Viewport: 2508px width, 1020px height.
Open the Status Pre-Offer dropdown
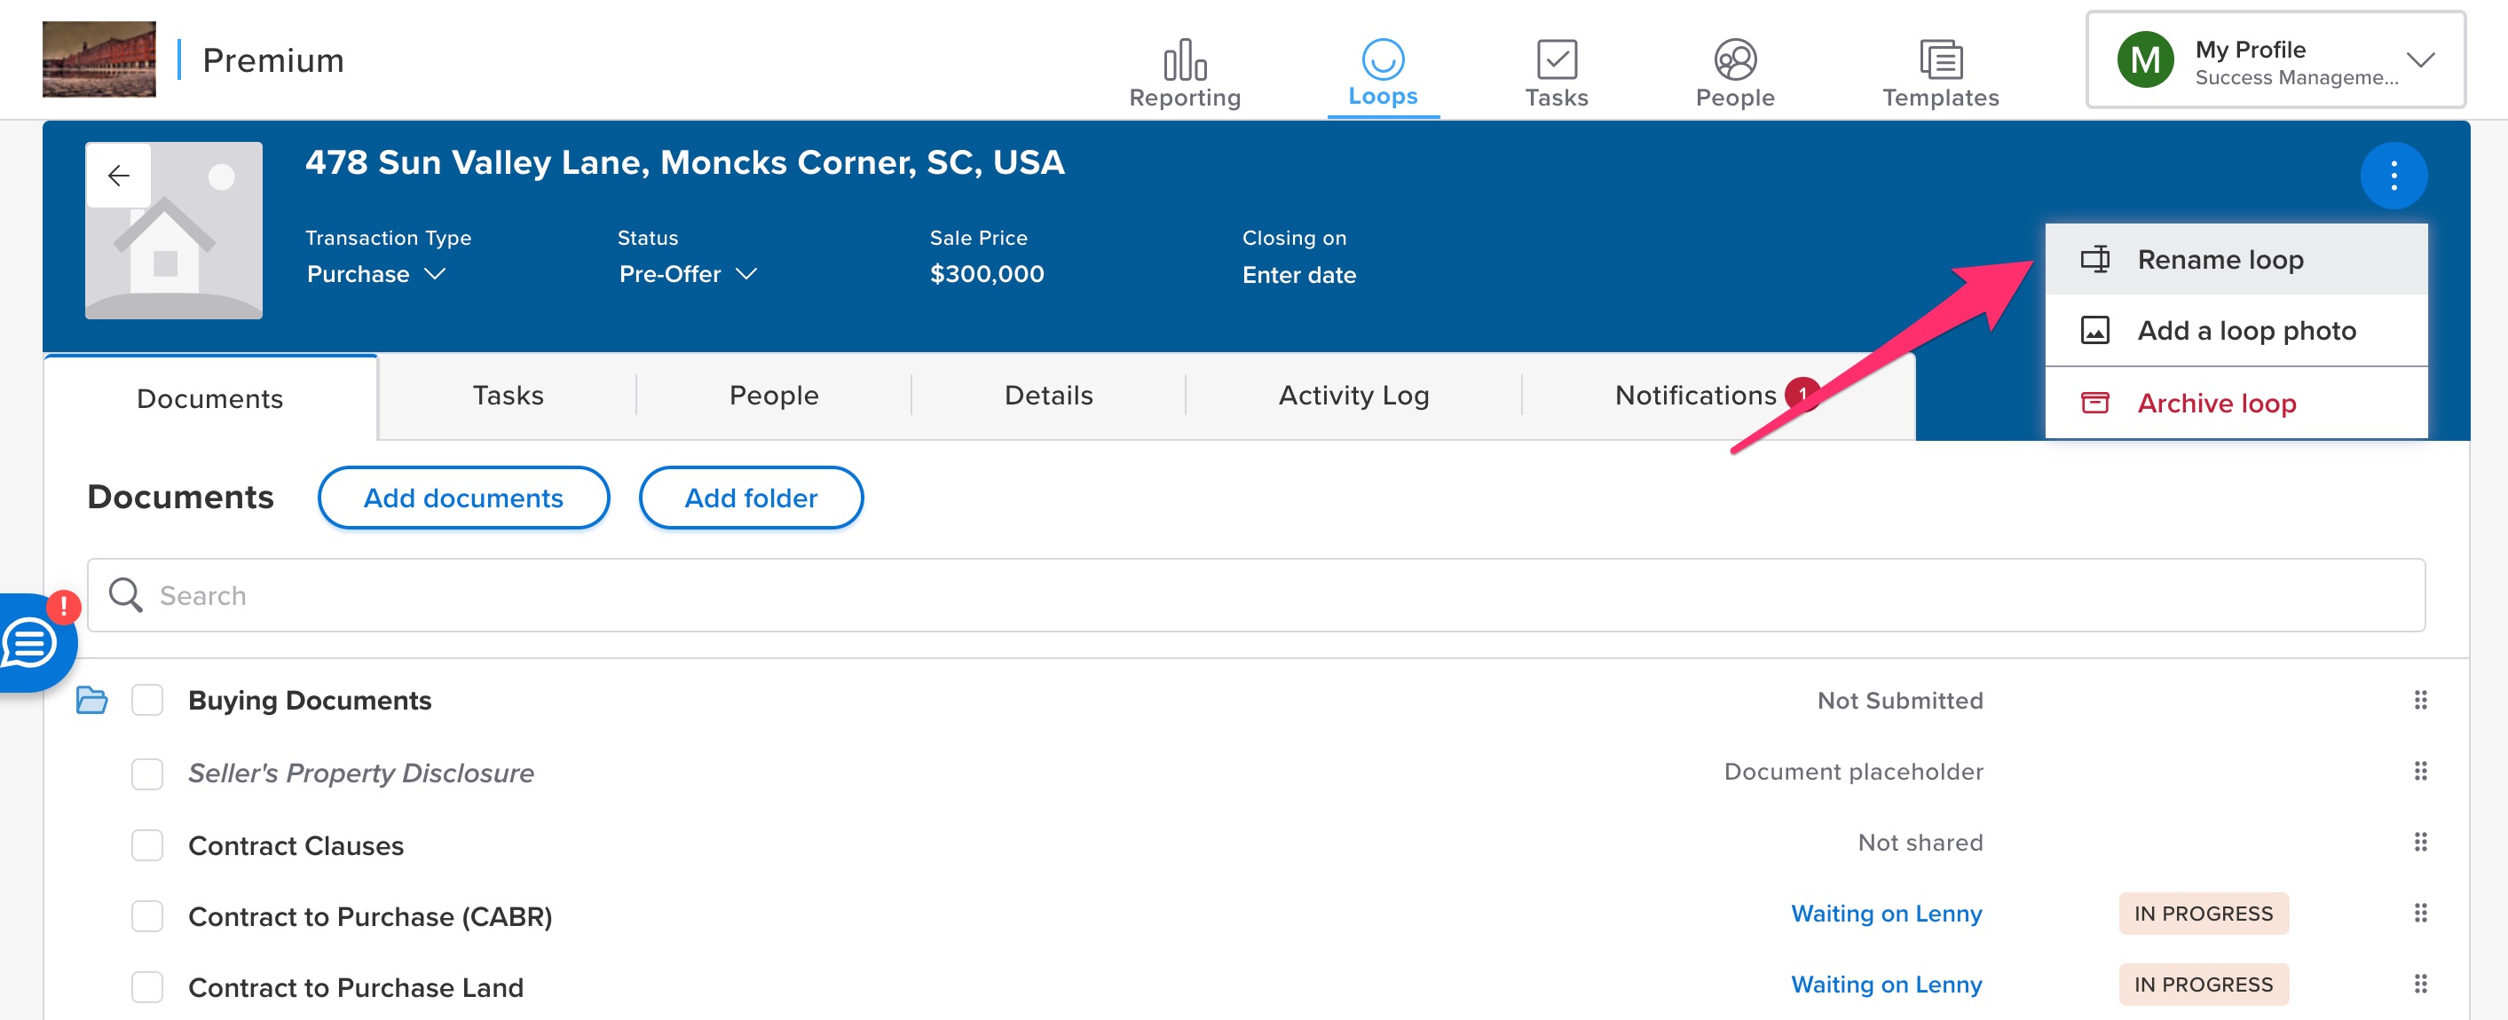pyautogui.click(x=688, y=274)
